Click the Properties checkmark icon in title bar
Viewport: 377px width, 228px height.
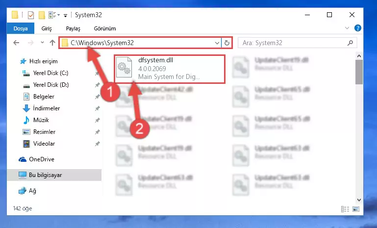click(x=31, y=15)
